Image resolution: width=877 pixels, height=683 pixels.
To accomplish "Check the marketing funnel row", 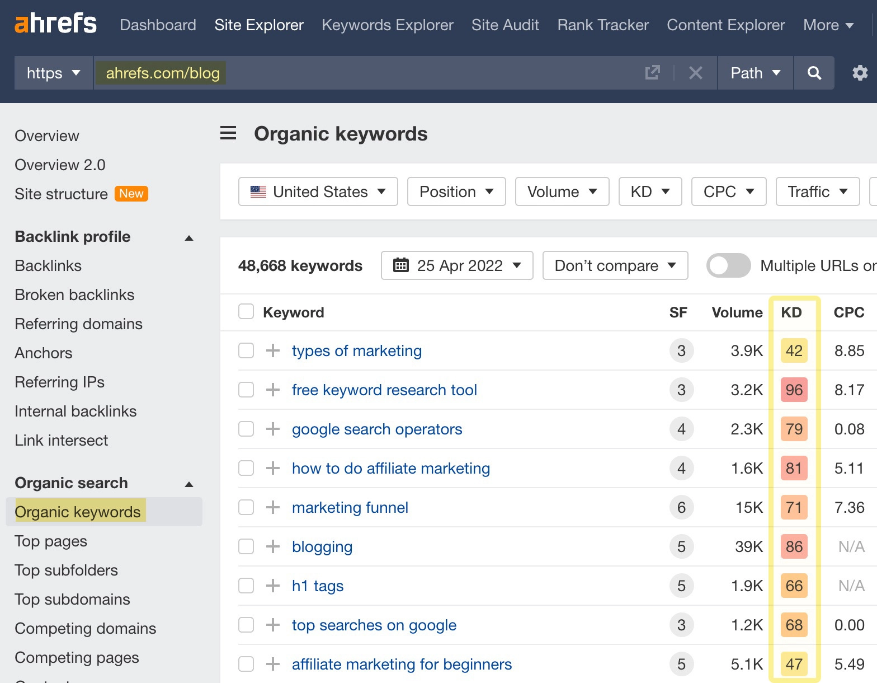I will [x=246, y=507].
